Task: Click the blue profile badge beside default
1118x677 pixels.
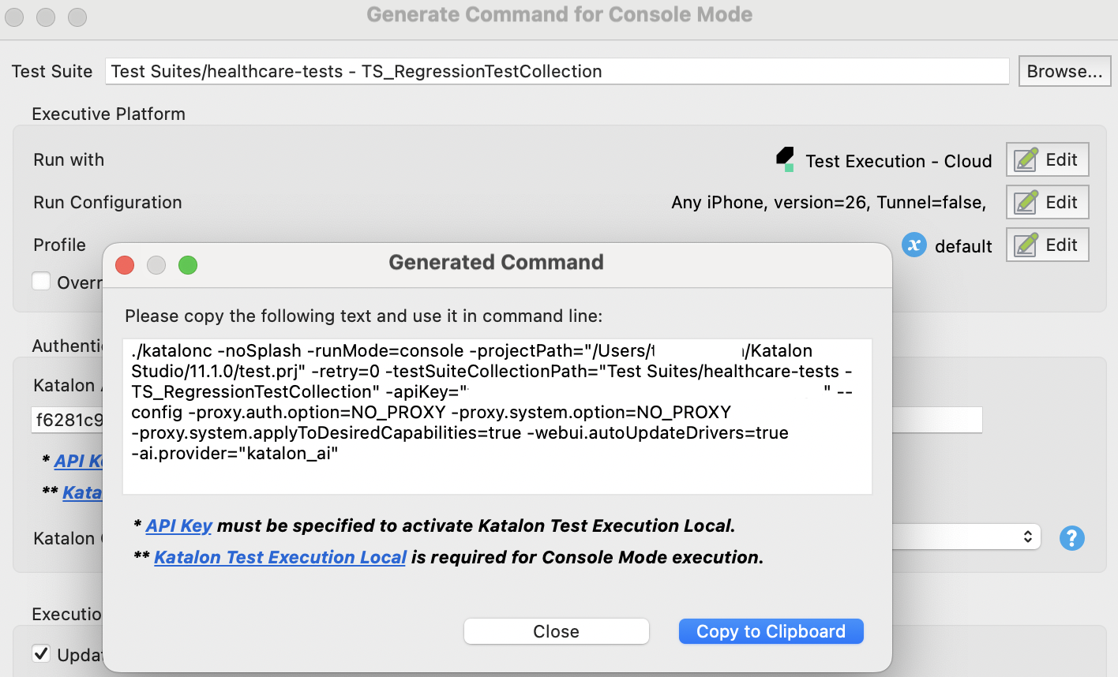Action: click(x=914, y=245)
